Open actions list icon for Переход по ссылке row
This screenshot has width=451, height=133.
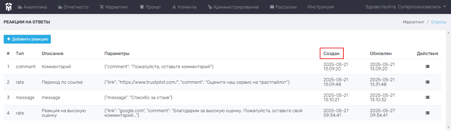[x=427, y=82]
